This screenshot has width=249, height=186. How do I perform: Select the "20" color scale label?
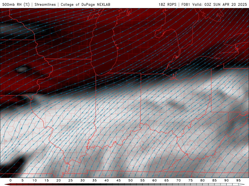pyautogui.click(x=59, y=180)
